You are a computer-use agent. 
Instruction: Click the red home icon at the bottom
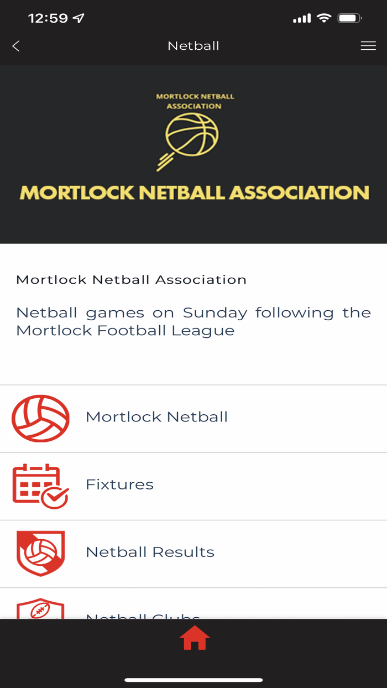tap(193, 638)
